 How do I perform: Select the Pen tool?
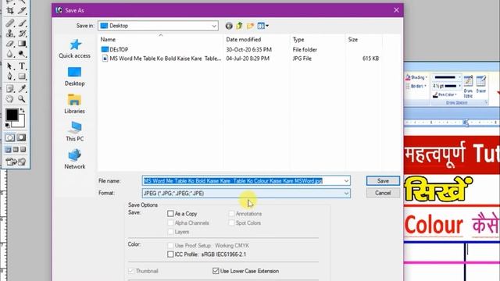(x=10, y=76)
